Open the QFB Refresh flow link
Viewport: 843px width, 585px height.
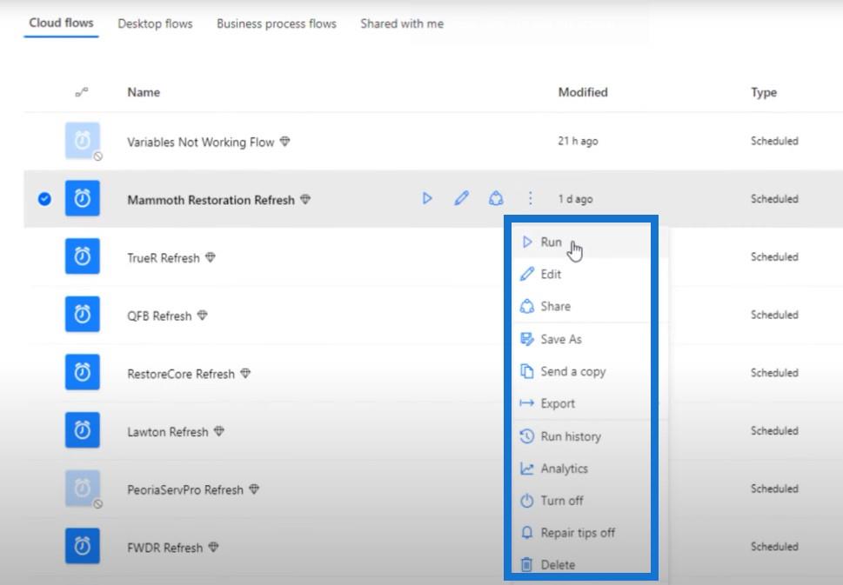pos(160,316)
